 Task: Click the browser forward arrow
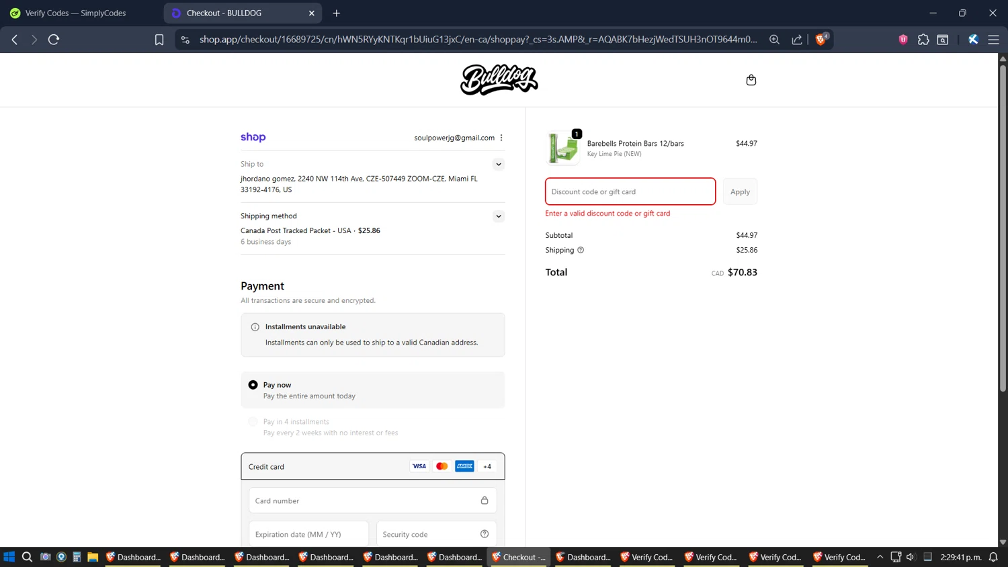point(34,40)
